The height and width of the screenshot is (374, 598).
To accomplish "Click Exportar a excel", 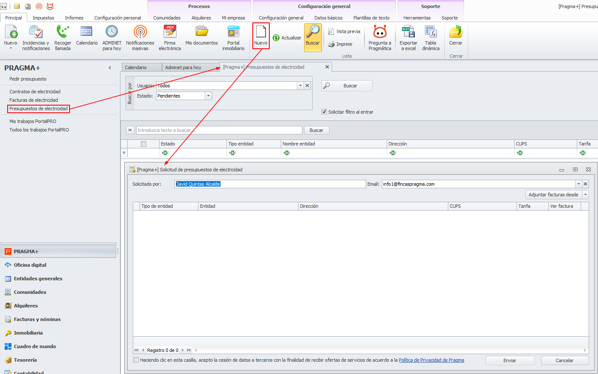I will [x=408, y=38].
